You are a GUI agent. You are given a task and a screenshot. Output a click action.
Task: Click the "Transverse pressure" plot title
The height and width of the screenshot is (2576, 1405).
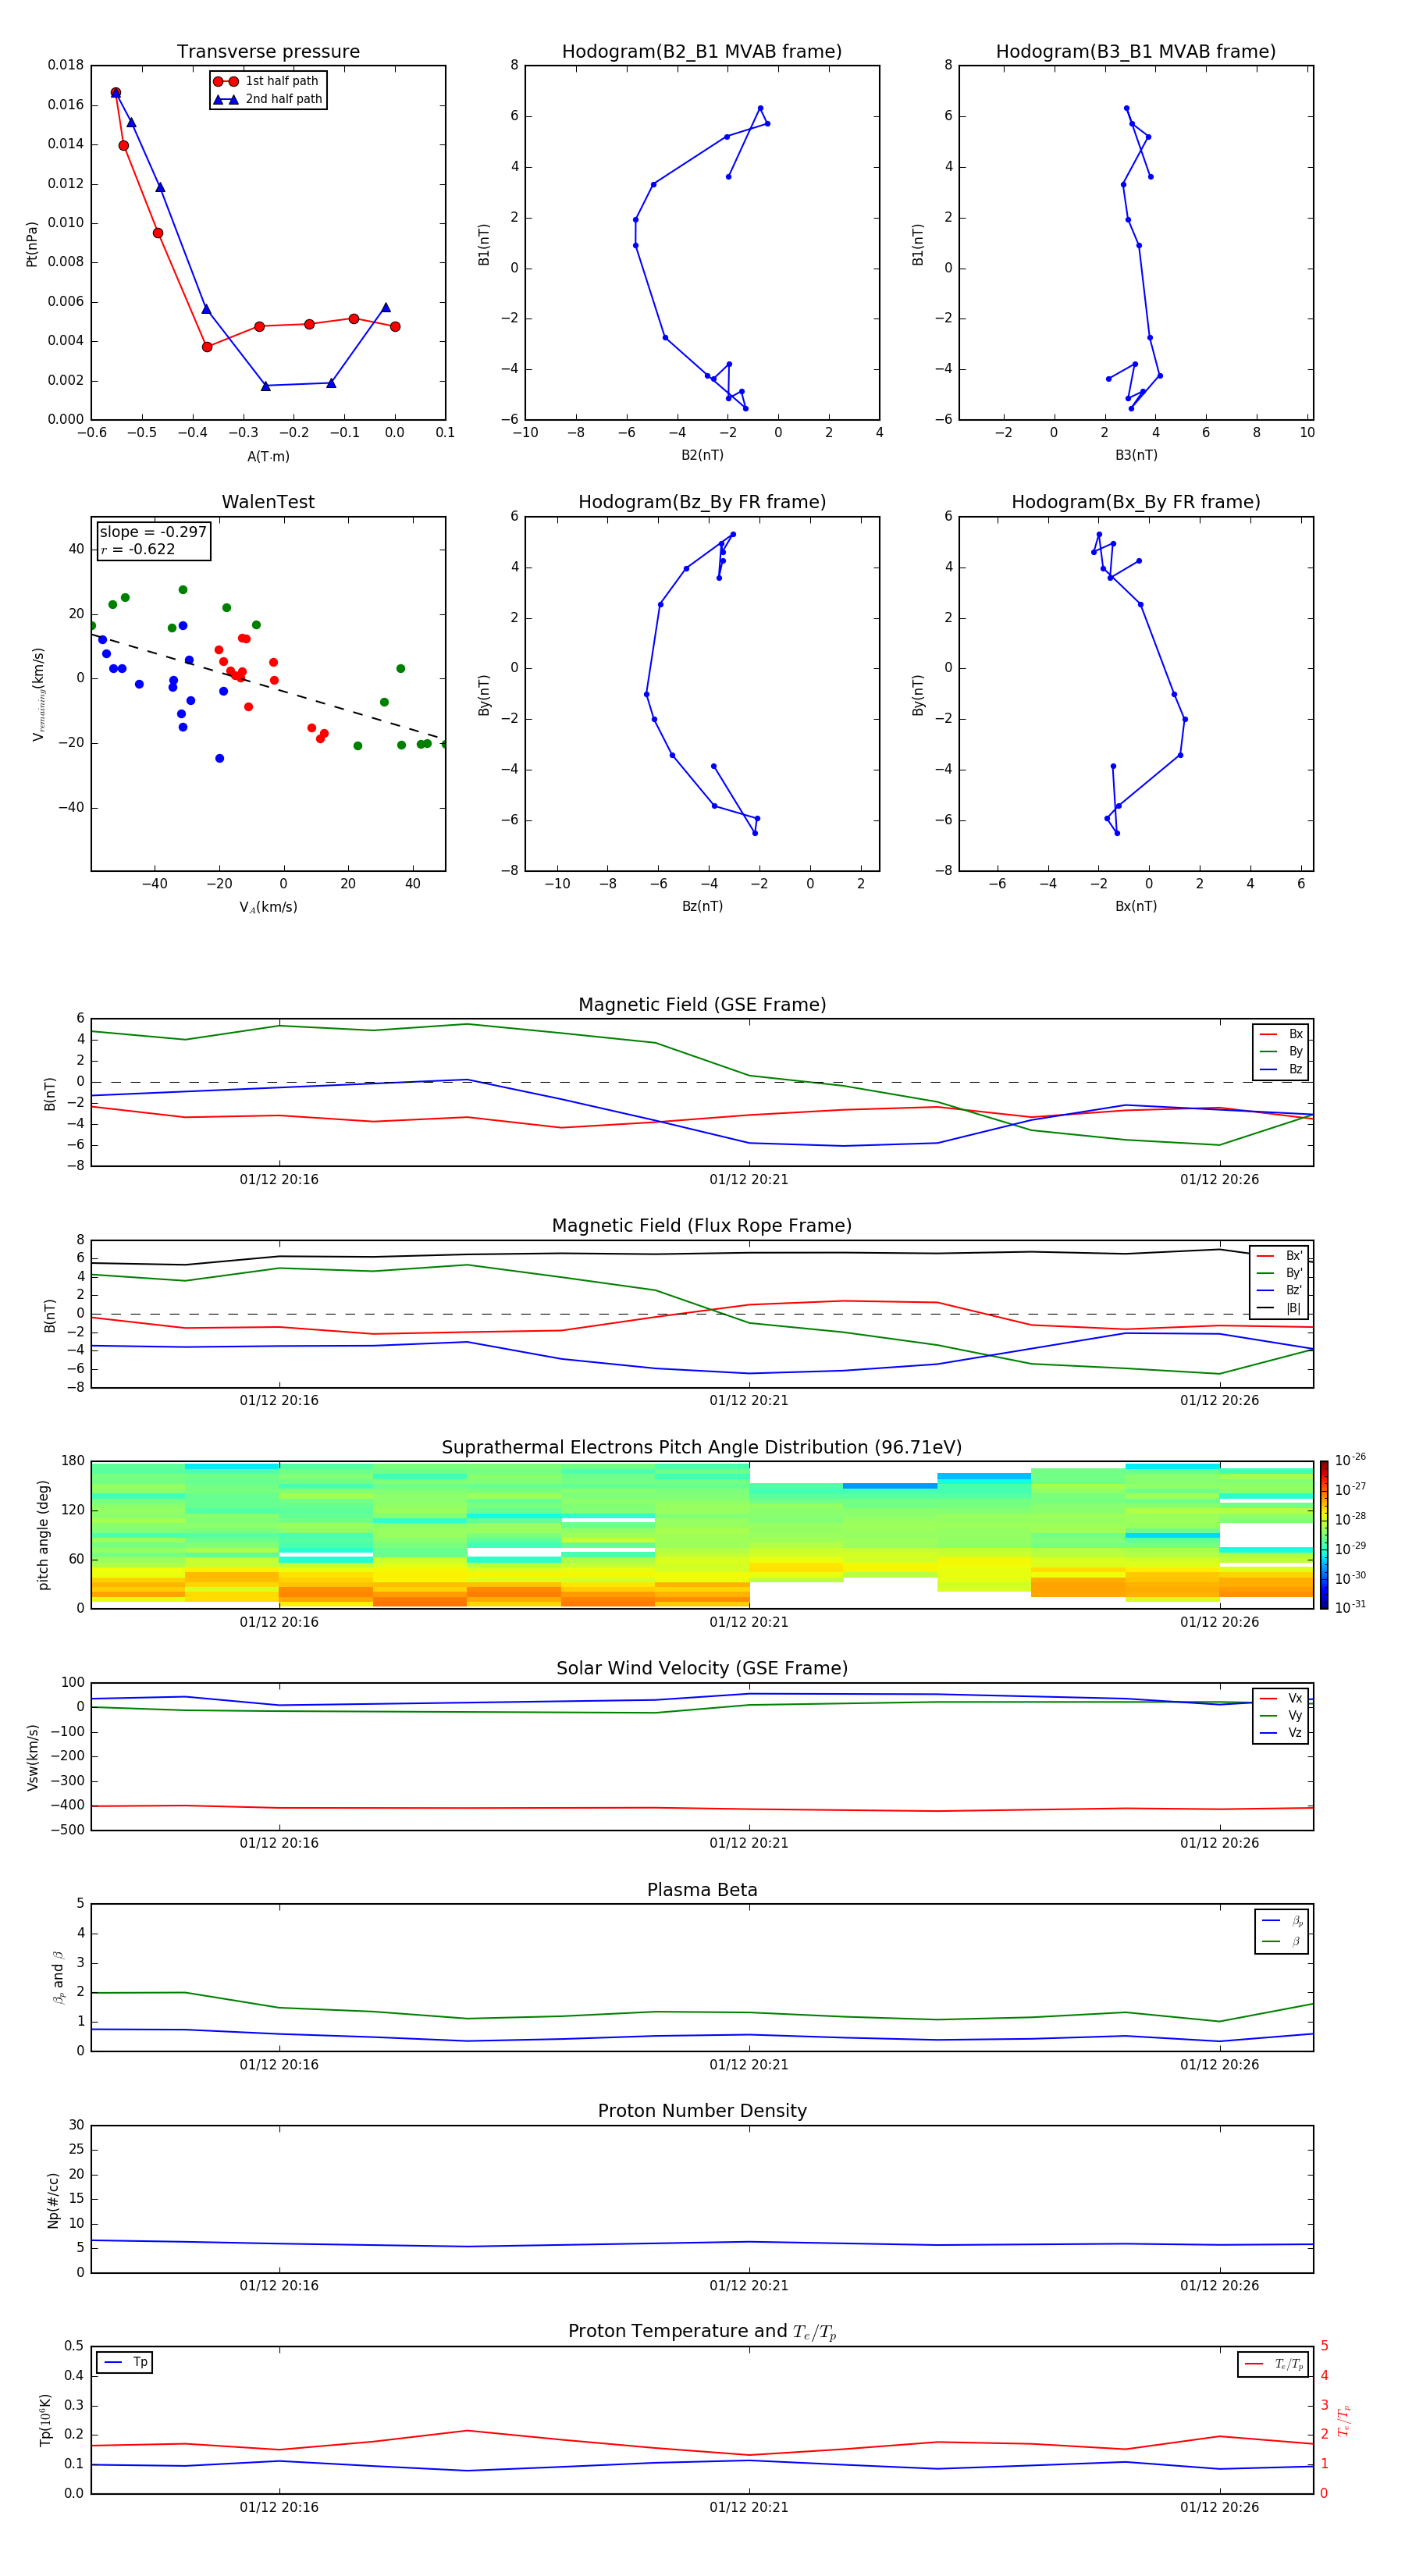pyautogui.click(x=268, y=52)
